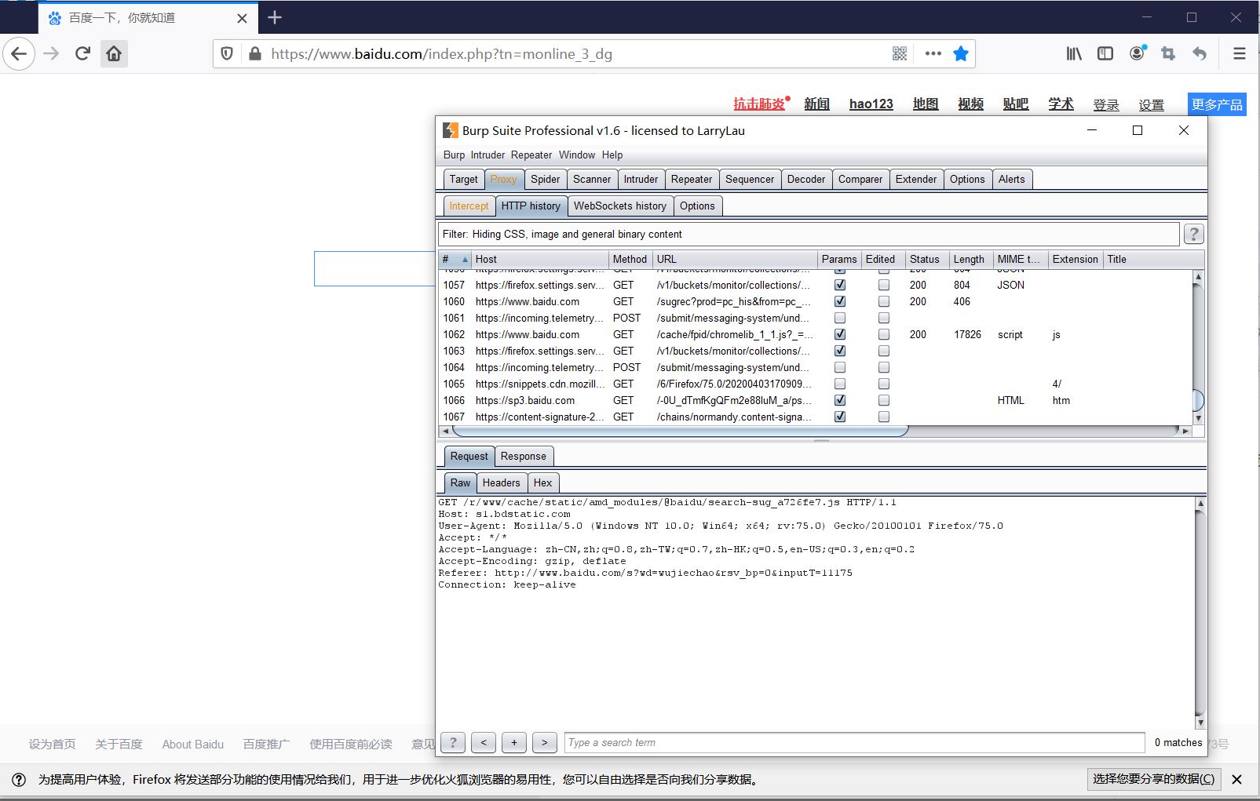The width and height of the screenshot is (1260, 801).
Task: Open a new Firefox tab
Action: [x=275, y=17]
